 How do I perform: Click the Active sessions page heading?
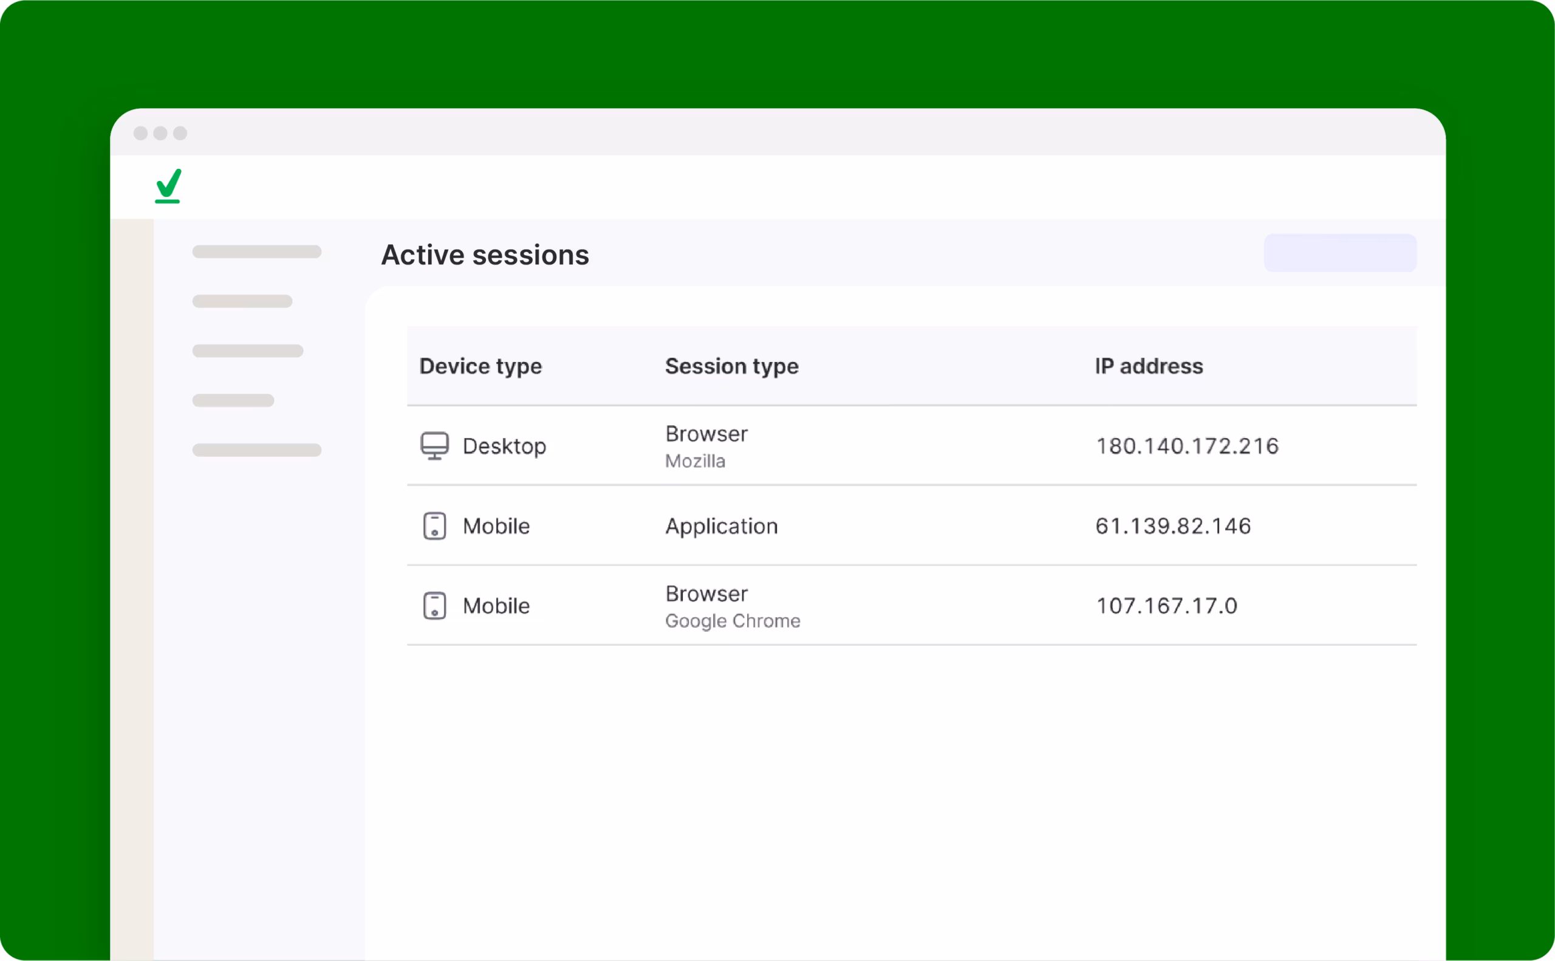(485, 255)
